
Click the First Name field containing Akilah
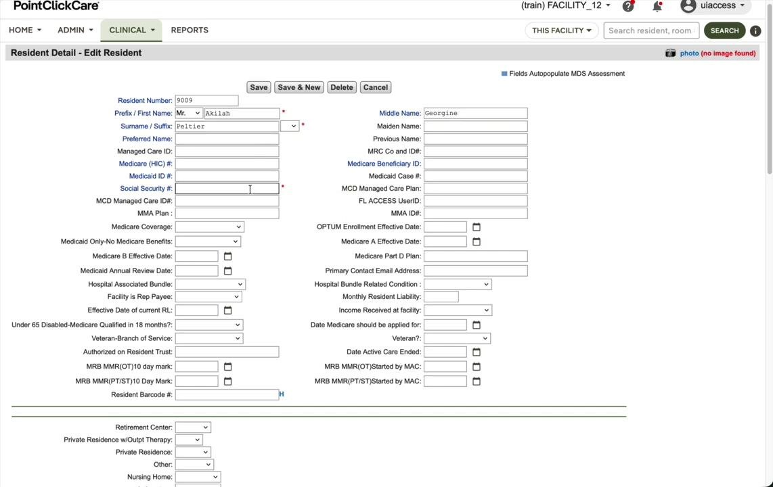tap(242, 113)
